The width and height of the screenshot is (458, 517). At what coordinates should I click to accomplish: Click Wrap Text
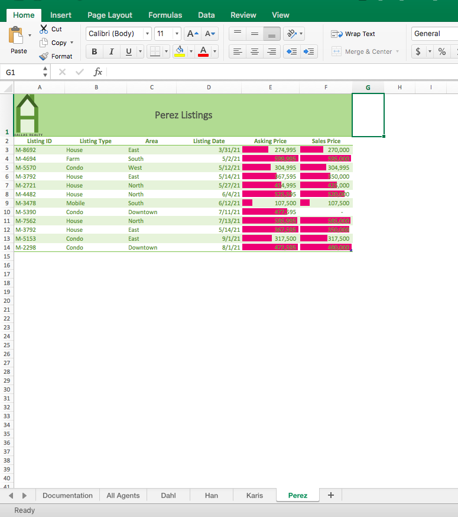click(x=353, y=34)
